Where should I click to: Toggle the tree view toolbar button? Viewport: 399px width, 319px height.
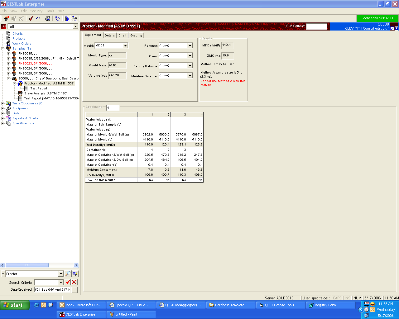[67, 18]
